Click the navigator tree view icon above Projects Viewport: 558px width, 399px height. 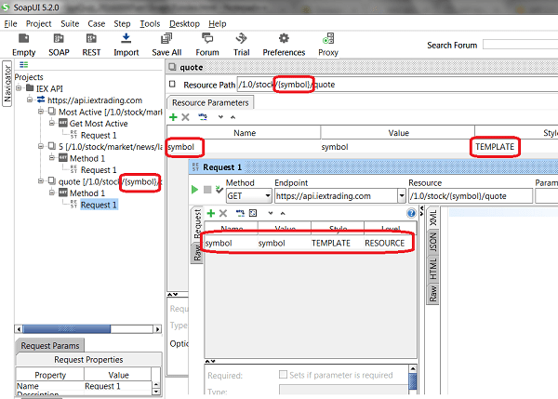coord(24,64)
